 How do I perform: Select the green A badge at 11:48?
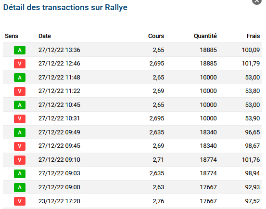pyautogui.click(x=20, y=78)
